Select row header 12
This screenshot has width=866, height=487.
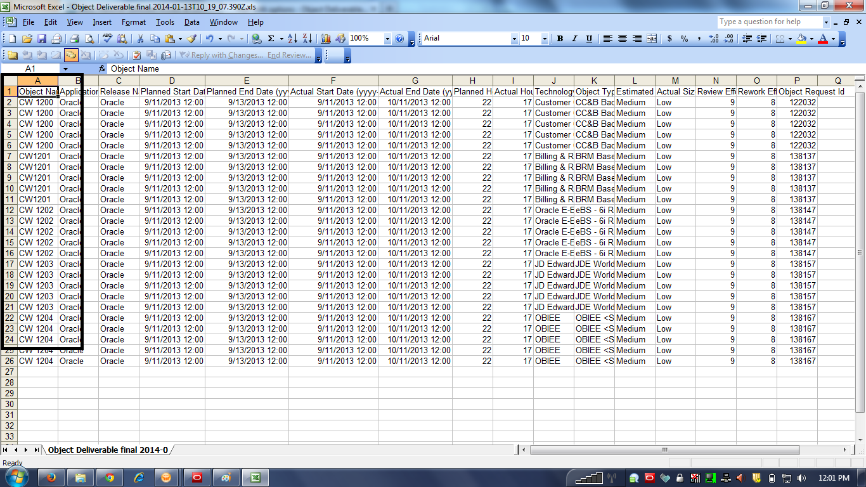click(10, 210)
